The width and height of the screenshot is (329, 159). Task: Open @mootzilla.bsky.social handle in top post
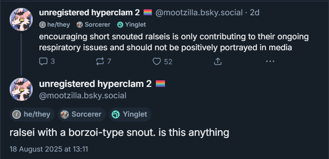point(199,13)
